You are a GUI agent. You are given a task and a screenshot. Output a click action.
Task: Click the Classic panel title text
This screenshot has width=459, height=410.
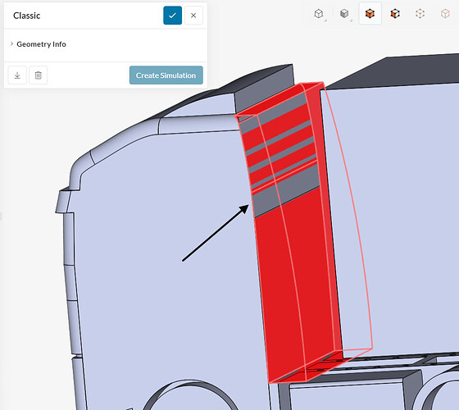point(26,16)
